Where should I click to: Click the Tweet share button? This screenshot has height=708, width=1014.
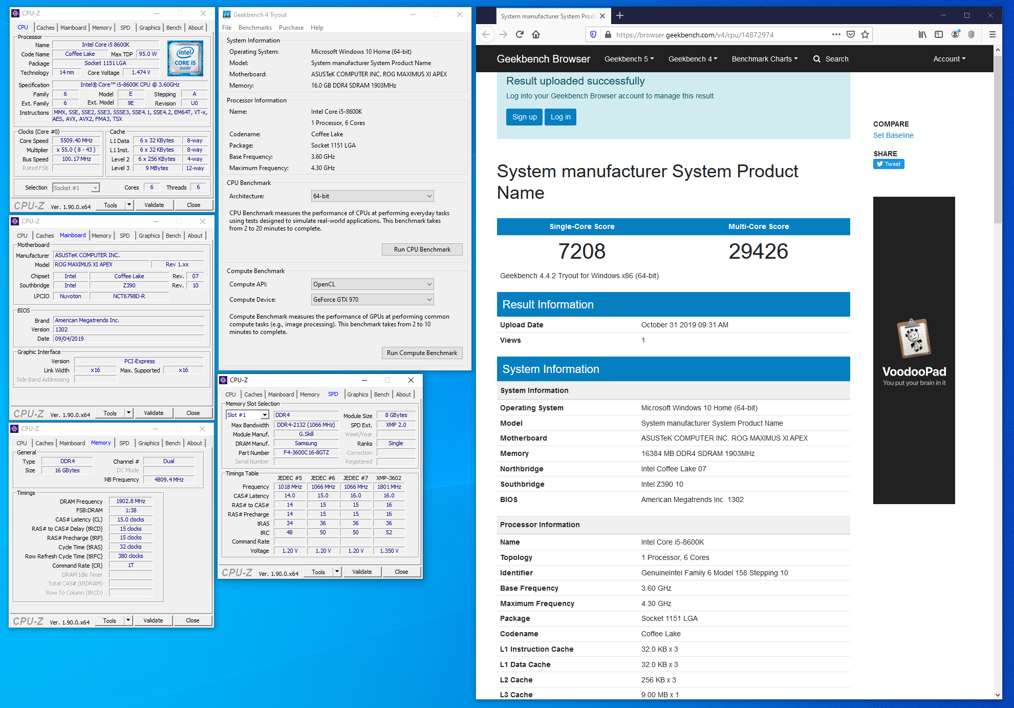point(889,164)
